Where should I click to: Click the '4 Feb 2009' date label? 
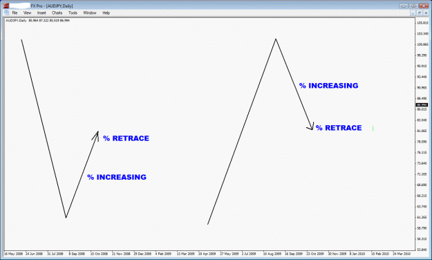coord(163,254)
